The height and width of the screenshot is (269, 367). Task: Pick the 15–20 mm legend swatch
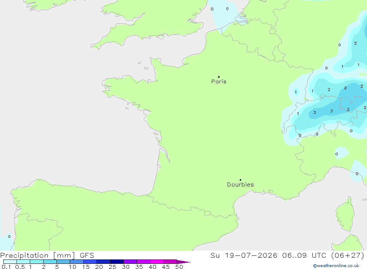coord(90,262)
